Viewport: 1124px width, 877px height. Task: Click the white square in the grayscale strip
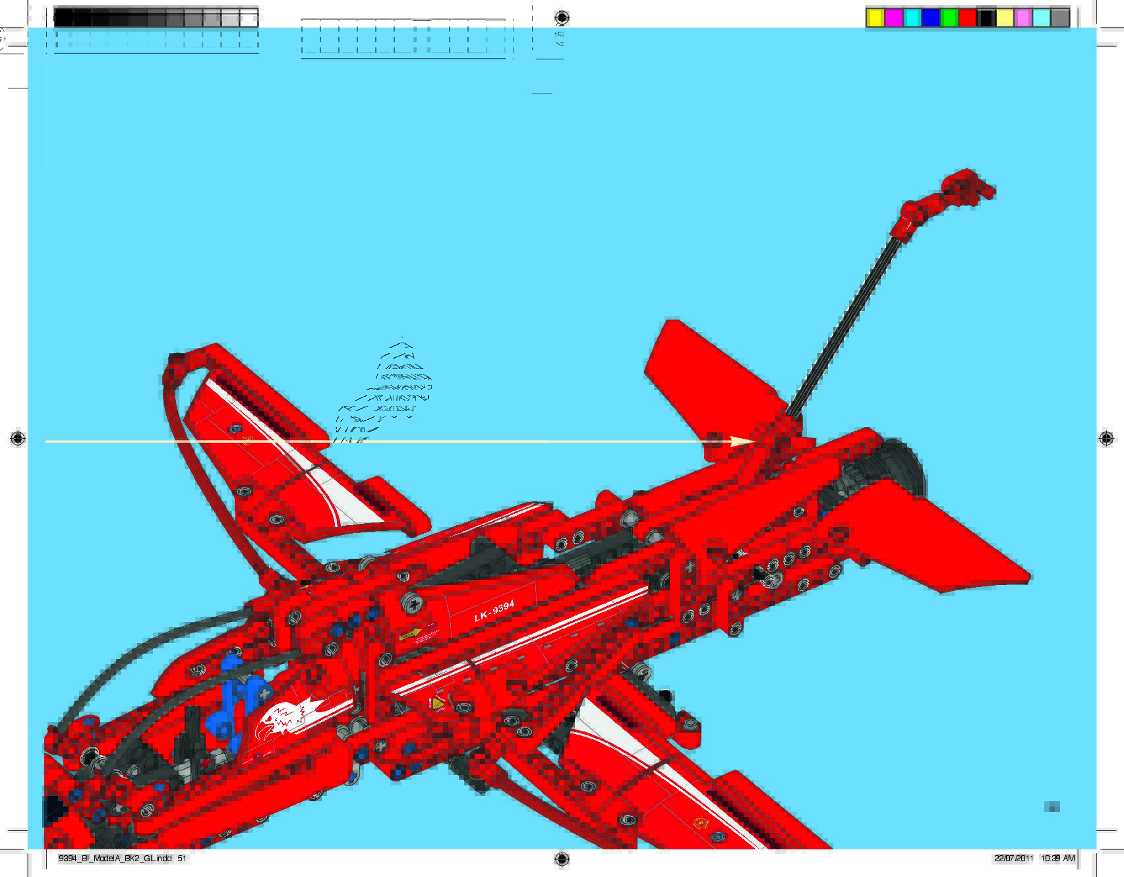(x=249, y=19)
